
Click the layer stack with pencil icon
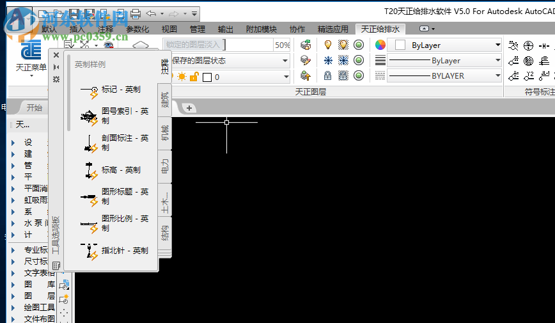coord(306,60)
